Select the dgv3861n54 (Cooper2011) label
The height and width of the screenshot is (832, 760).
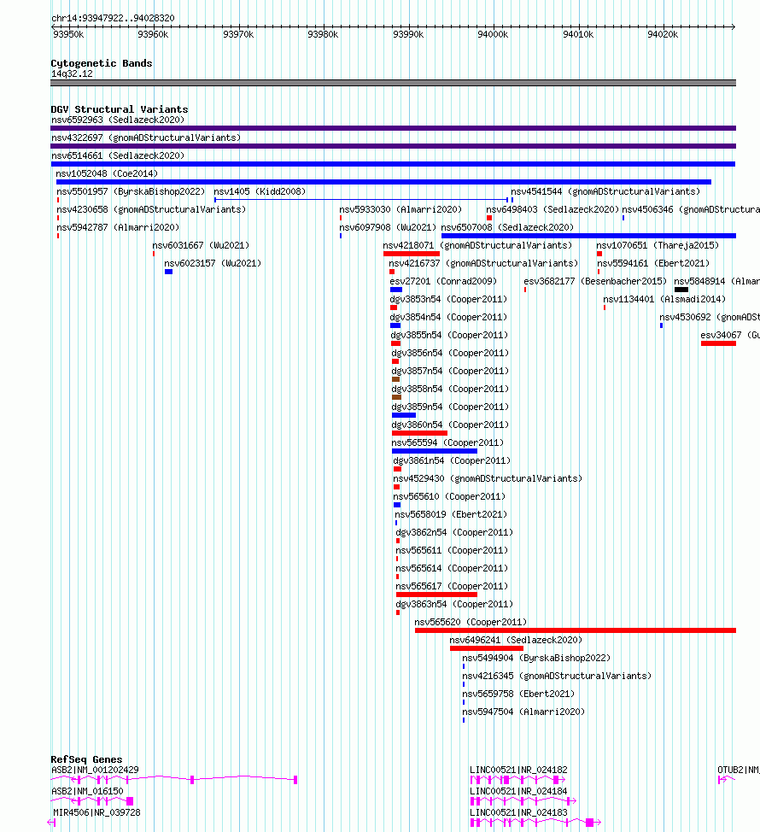click(x=452, y=461)
